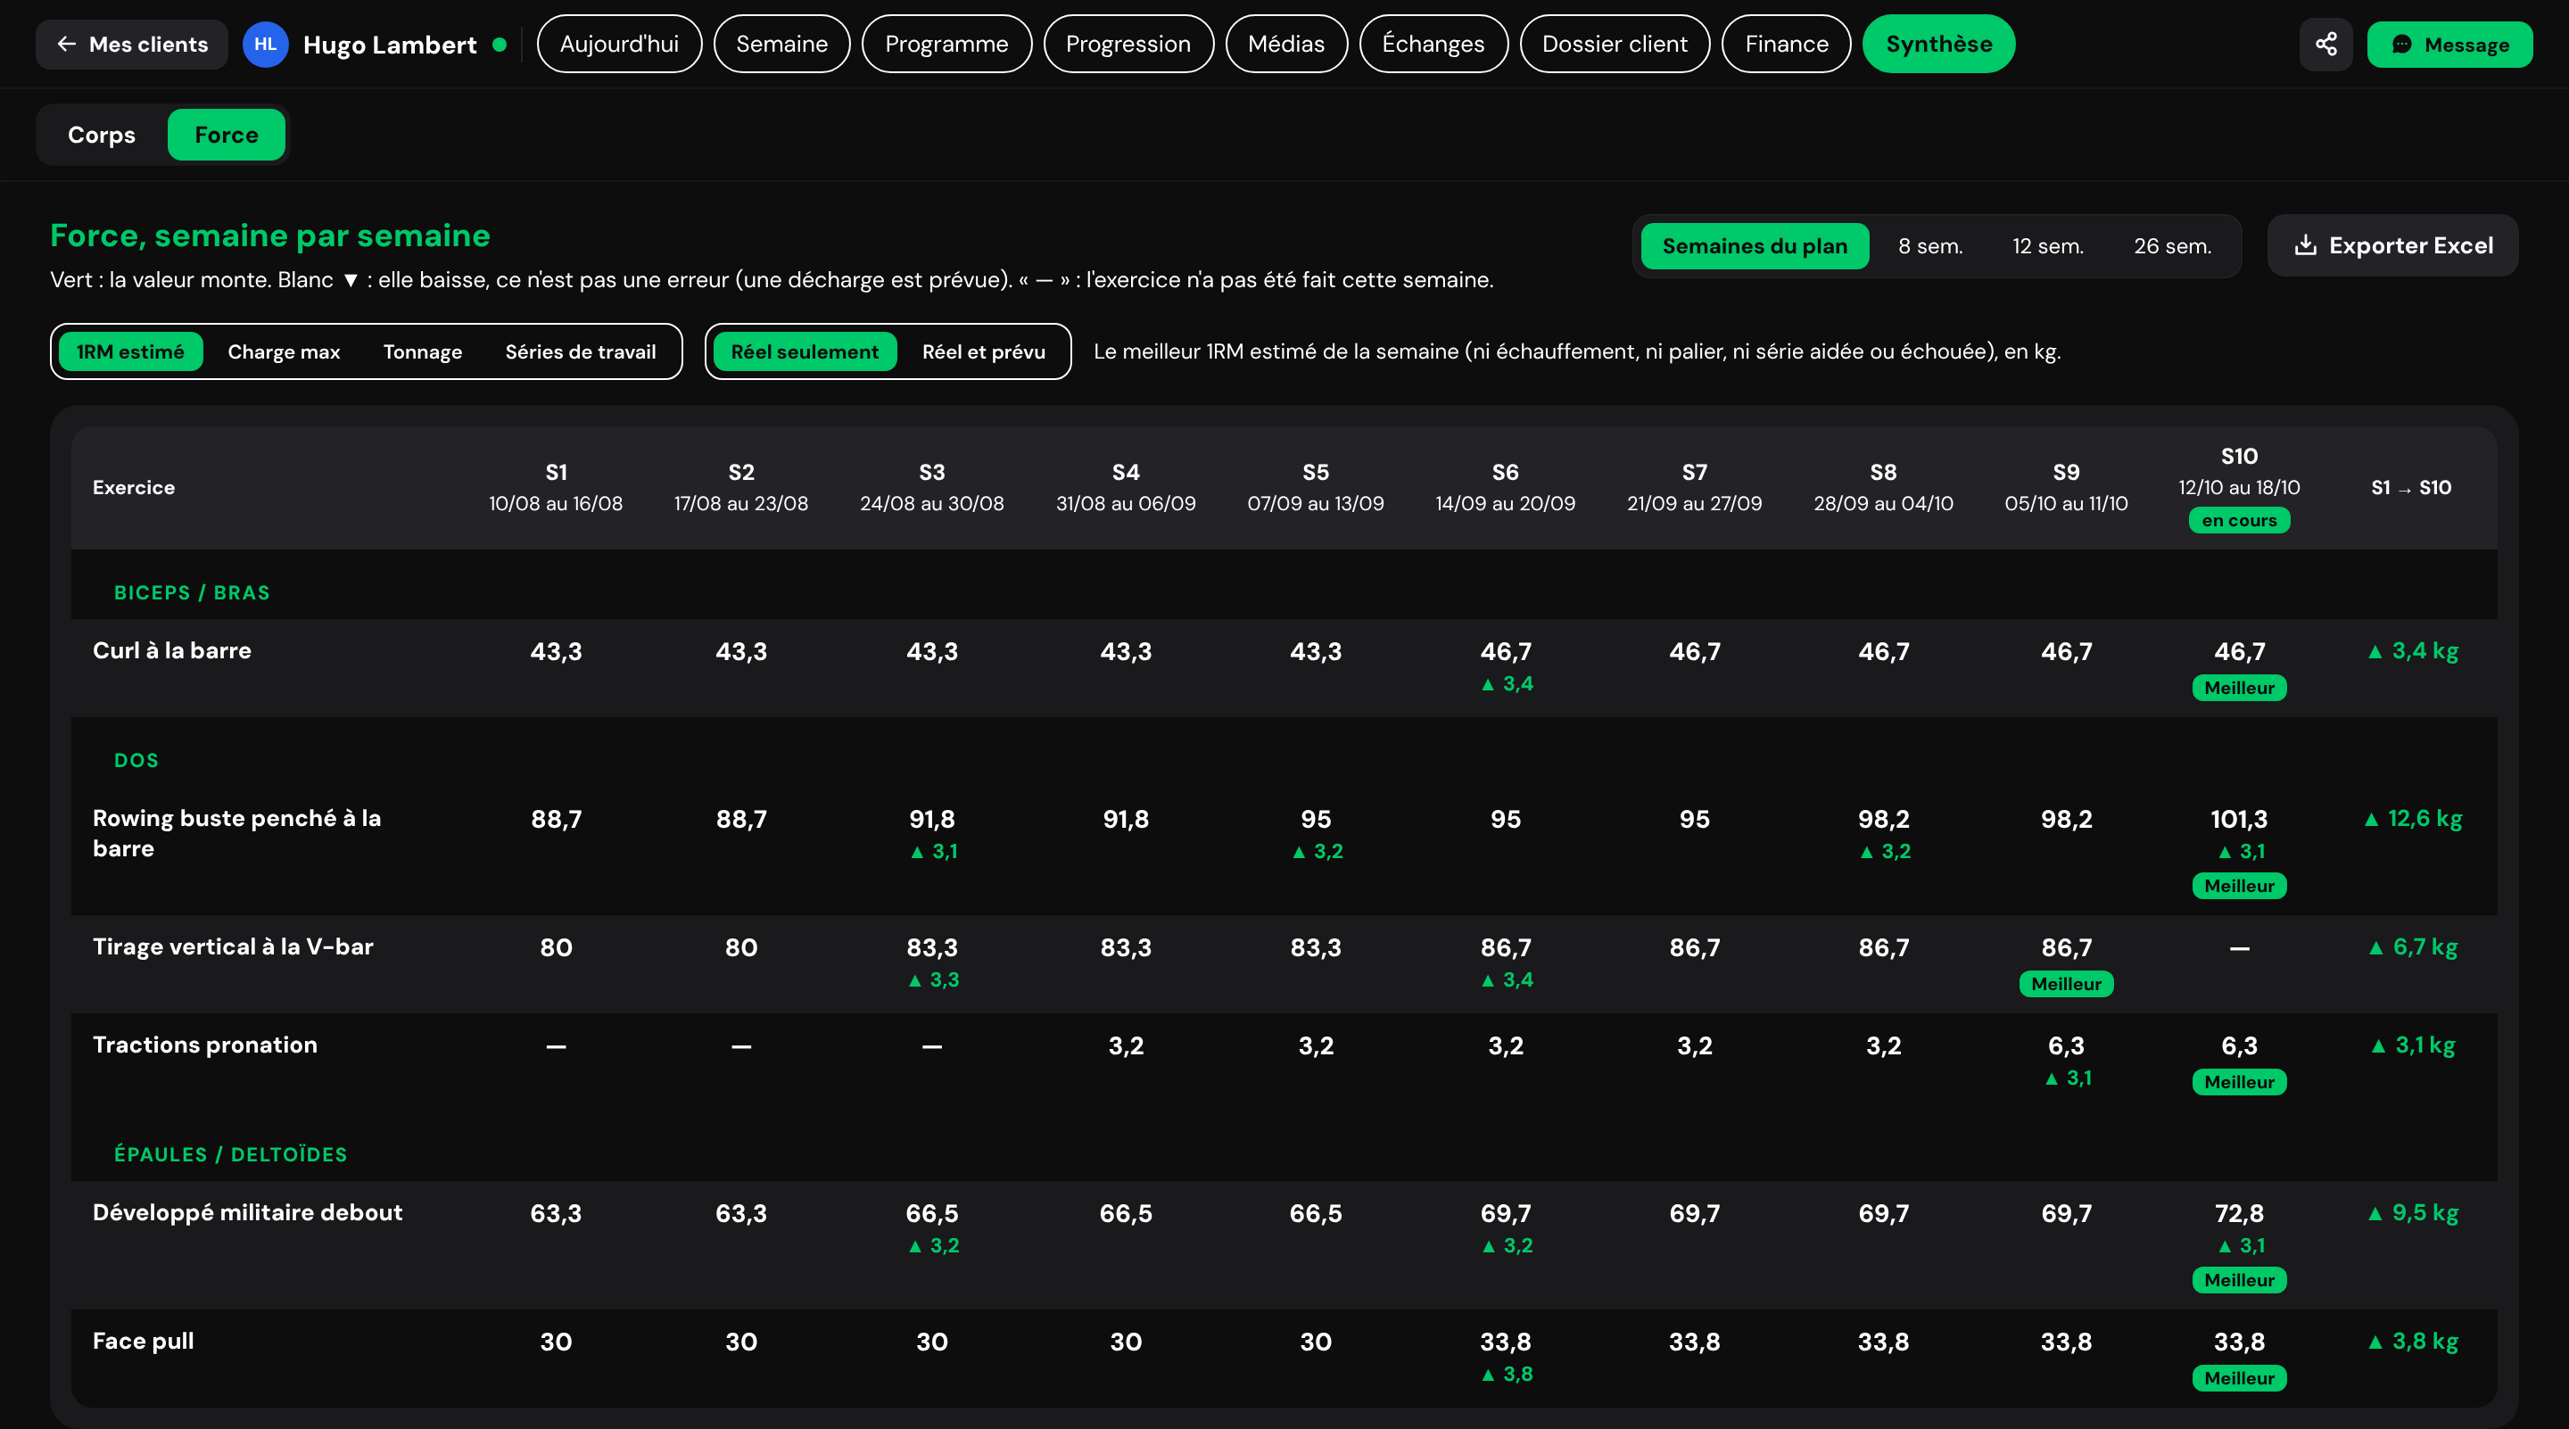2569x1429 pixels.
Task: Click the Exercice column header
Action: [134, 488]
